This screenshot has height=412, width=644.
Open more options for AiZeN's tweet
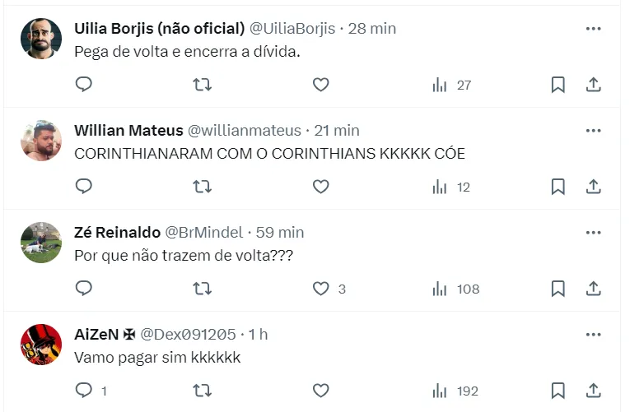pyautogui.click(x=593, y=335)
